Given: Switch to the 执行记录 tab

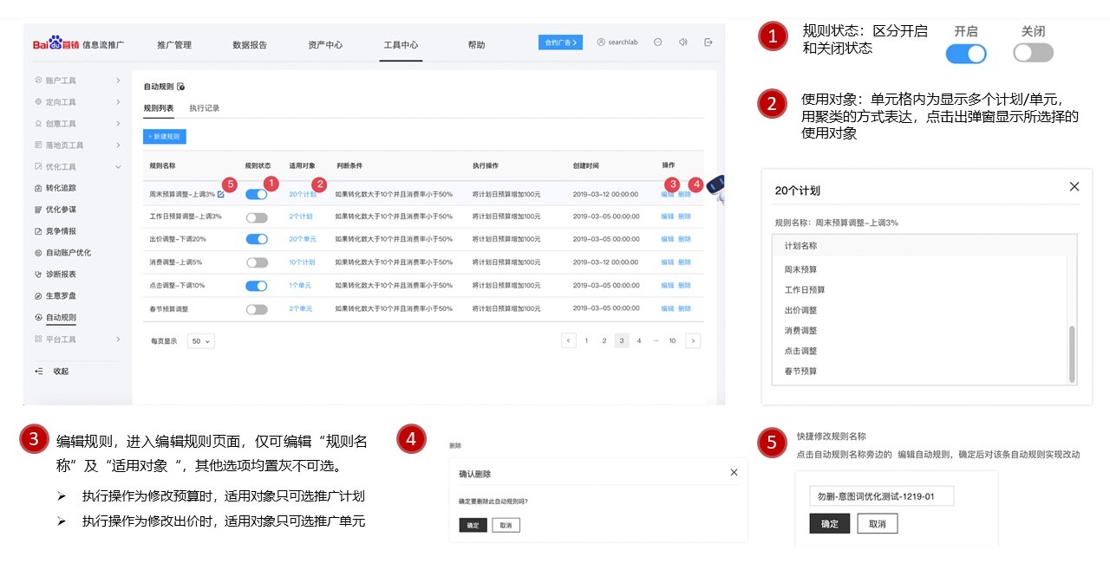Looking at the screenshot, I should (205, 108).
